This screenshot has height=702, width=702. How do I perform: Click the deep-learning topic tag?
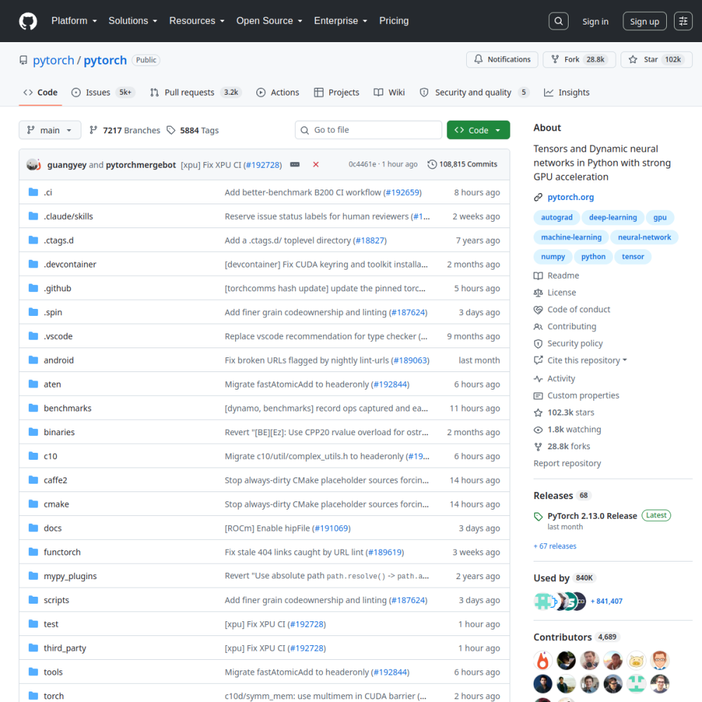click(x=612, y=218)
